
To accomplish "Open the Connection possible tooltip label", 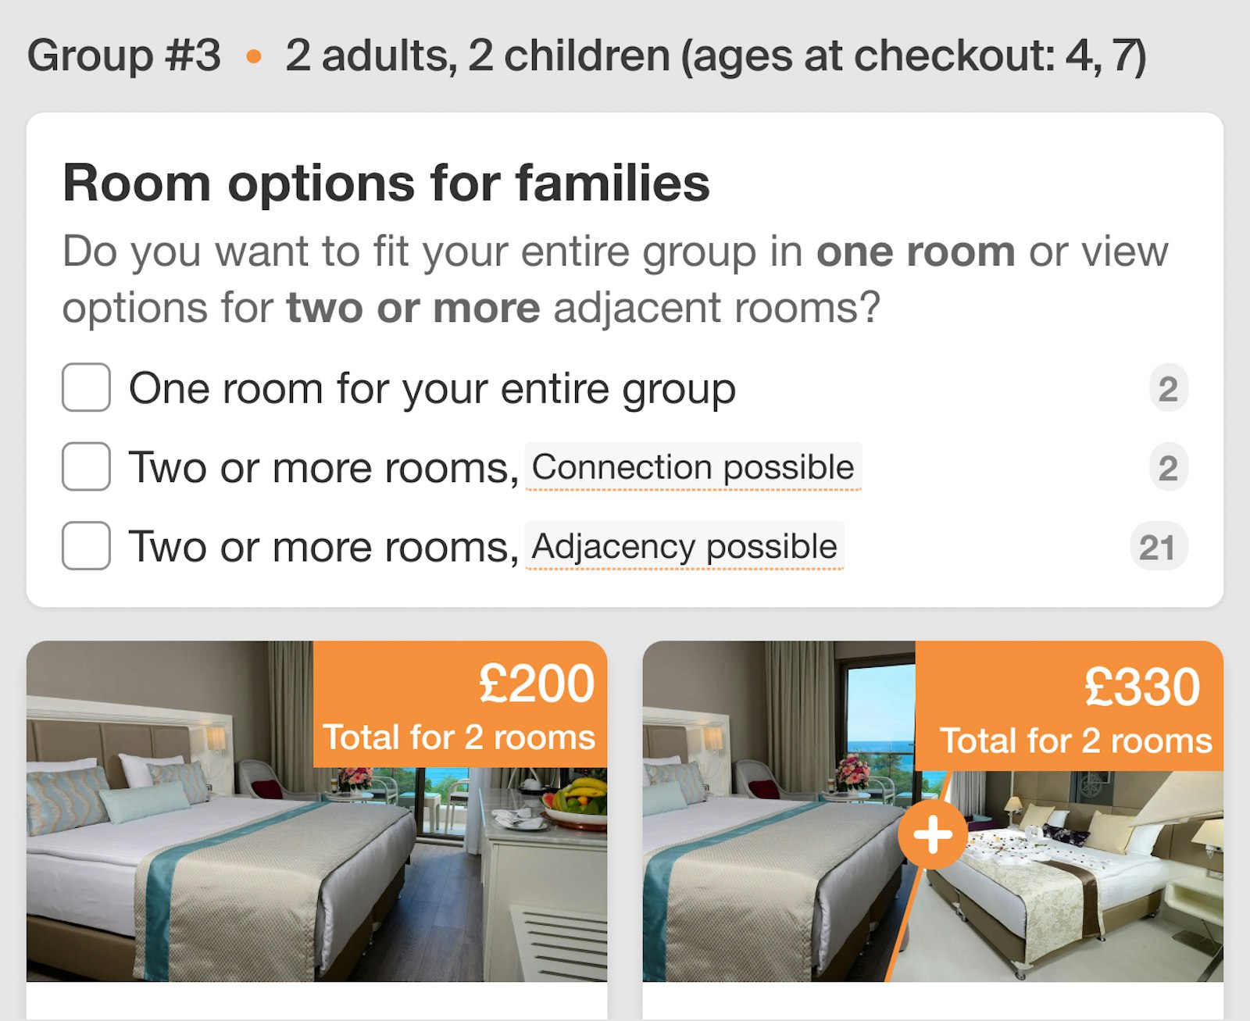I will point(693,467).
